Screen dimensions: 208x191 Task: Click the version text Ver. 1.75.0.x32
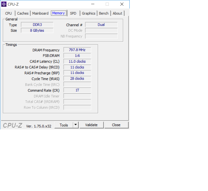(39, 126)
